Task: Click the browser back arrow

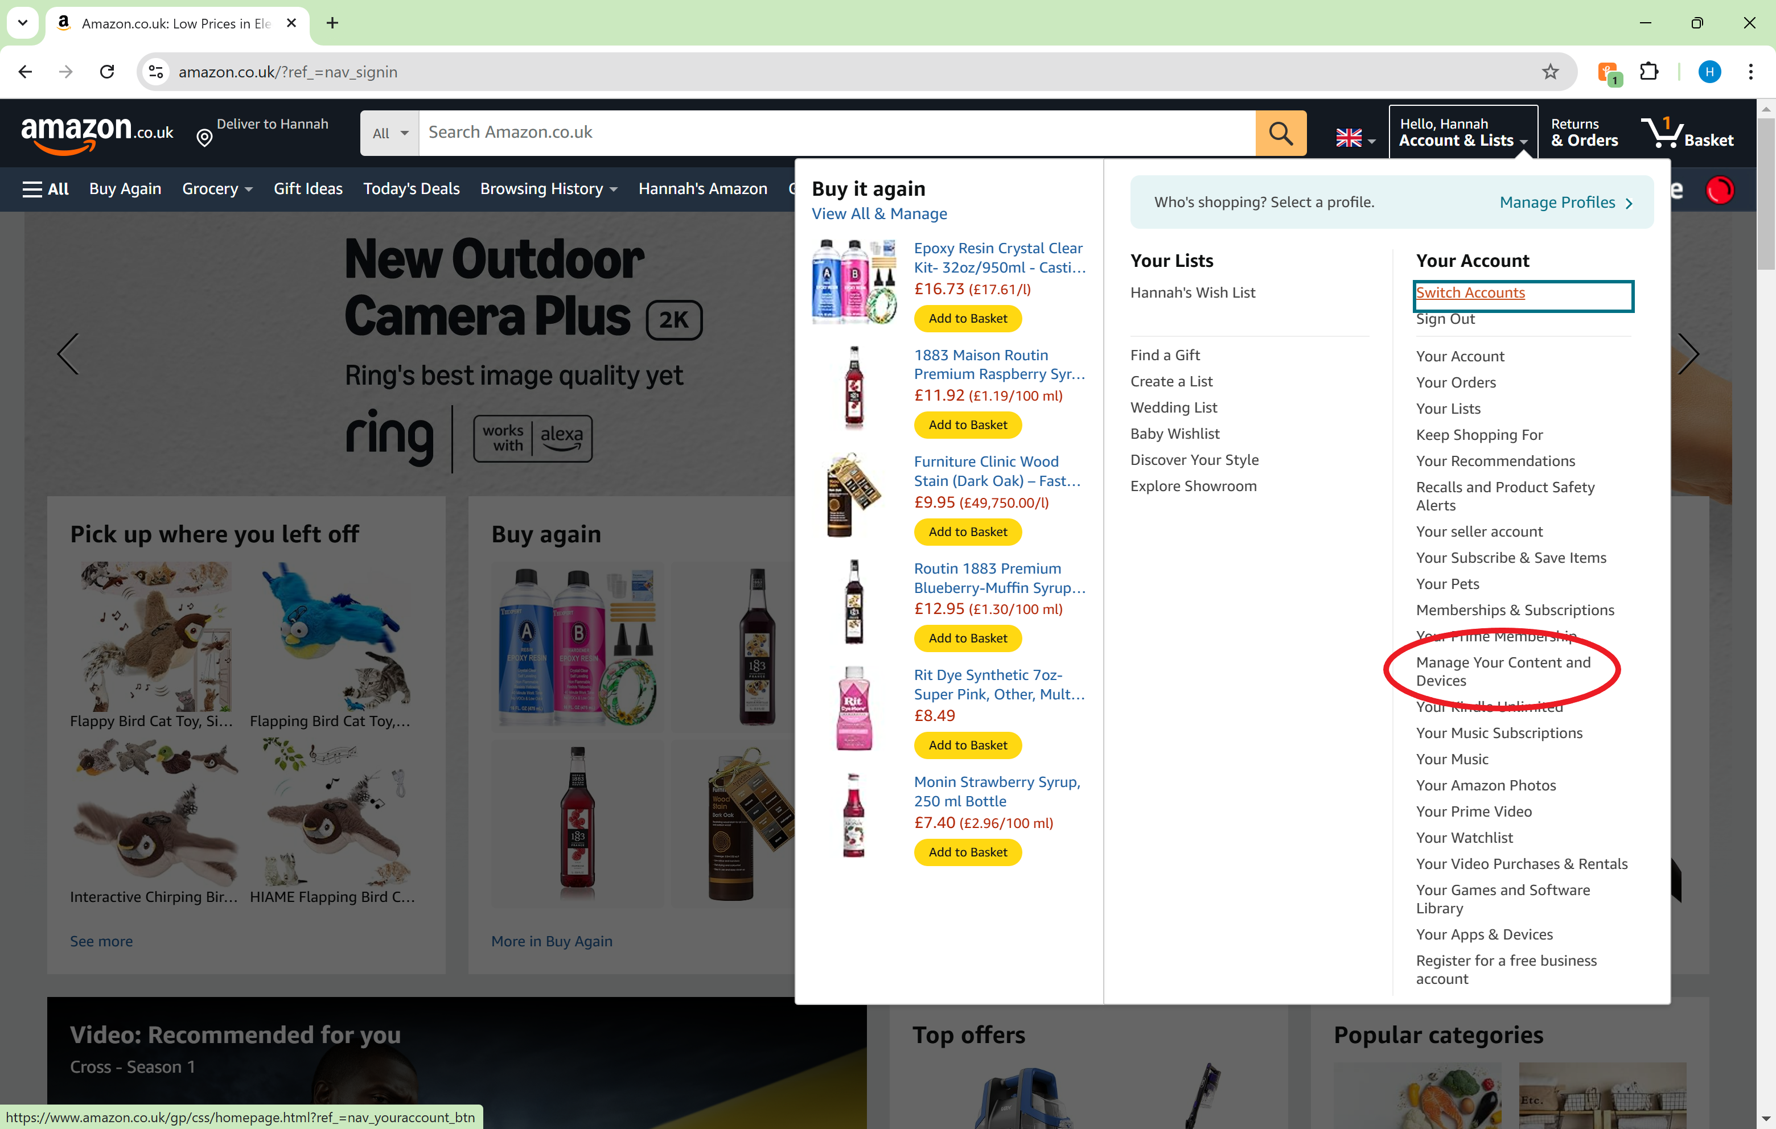Action: click(25, 72)
